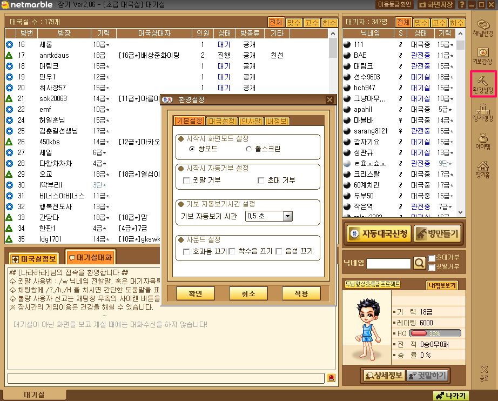Viewport: 498px width, 401px height.
Task: Open the 아이템 item bag icon
Action: [x=482, y=141]
